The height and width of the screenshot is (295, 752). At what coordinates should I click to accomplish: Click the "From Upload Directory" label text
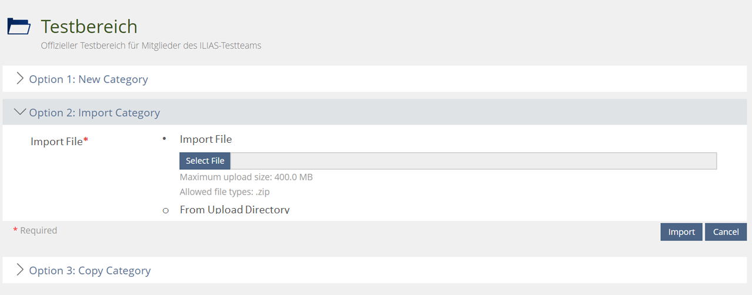coord(234,210)
